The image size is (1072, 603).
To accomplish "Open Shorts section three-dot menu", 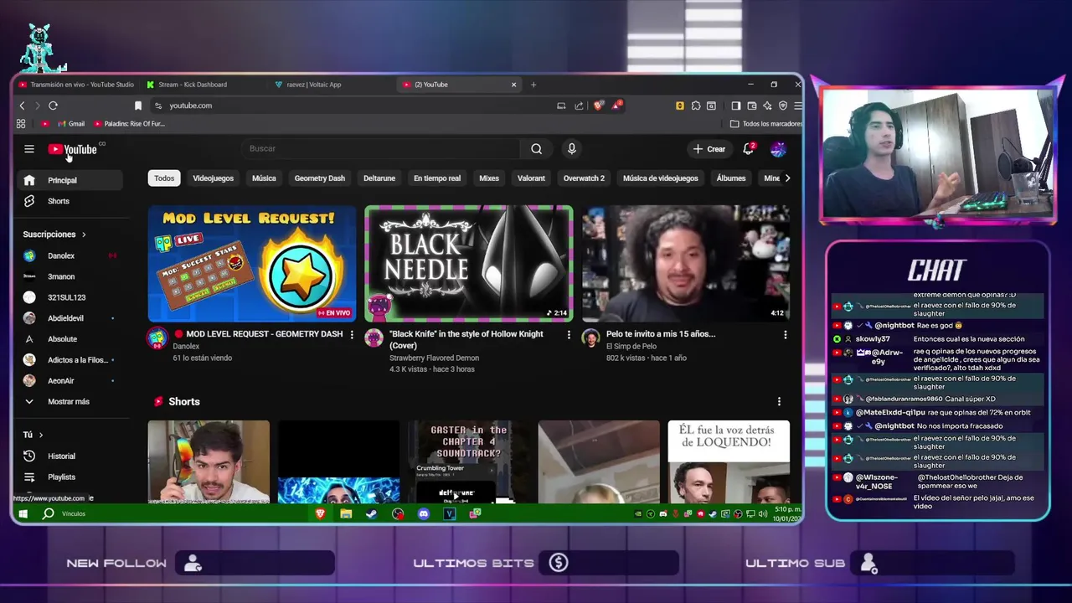I will point(779,402).
